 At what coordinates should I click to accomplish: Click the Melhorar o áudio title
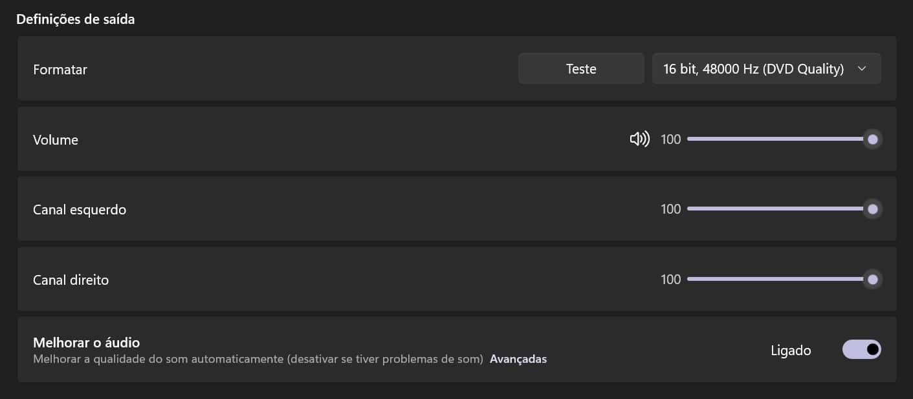point(87,342)
